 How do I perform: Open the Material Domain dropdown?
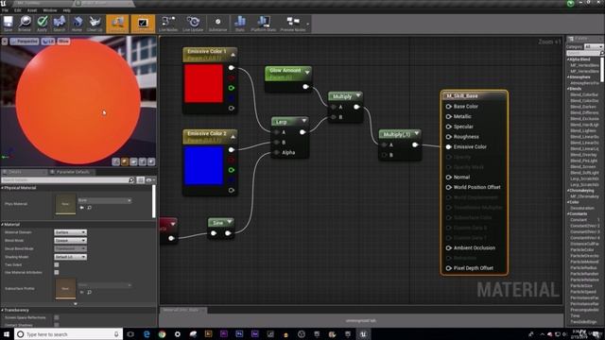point(70,232)
